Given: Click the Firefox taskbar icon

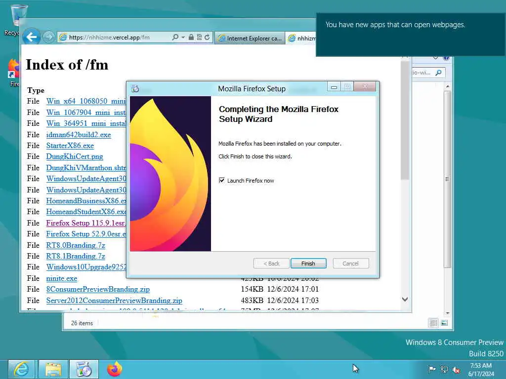Looking at the screenshot, I should point(115,369).
